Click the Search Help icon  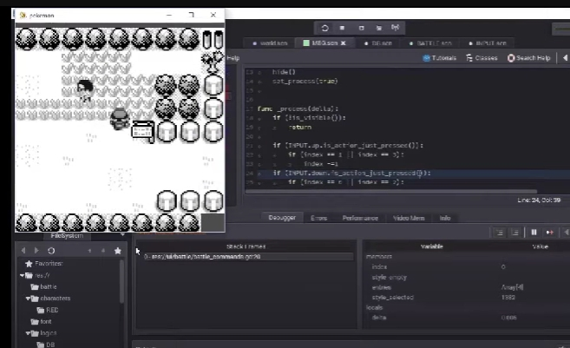511,58
